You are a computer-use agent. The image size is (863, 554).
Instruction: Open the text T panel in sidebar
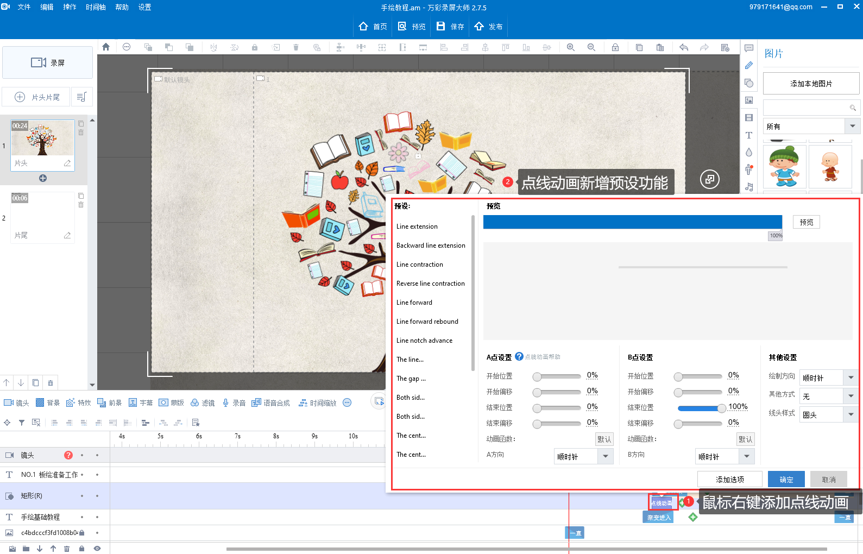[749, 135]
